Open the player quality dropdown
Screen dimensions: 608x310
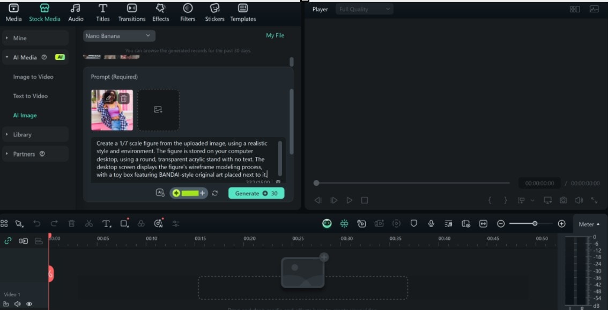[364, 9]
